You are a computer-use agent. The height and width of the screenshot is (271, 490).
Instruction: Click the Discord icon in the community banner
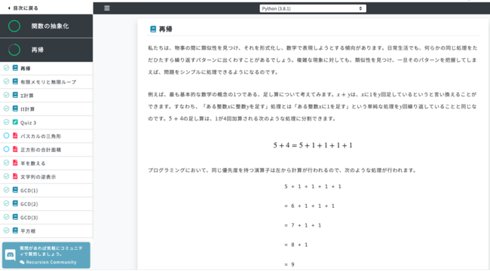coord(11,255)
